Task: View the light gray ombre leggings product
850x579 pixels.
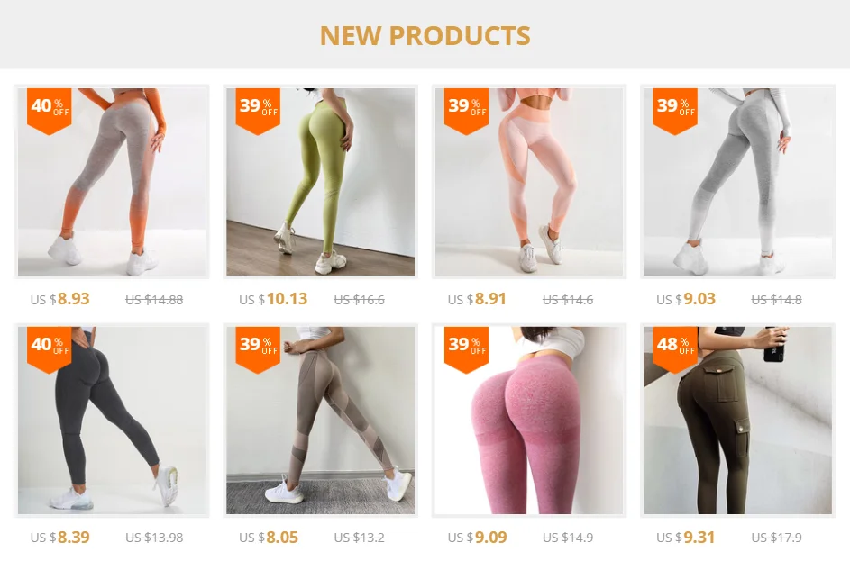Action: pyautogui.click(x=737, y=182)
